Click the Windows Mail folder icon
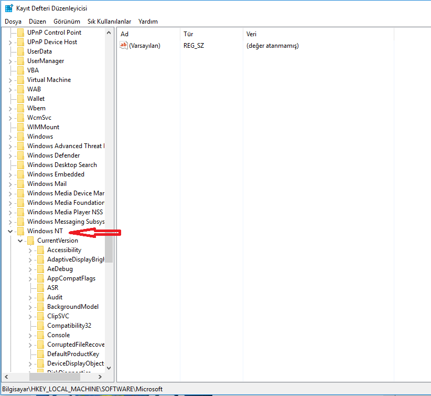Image resolution: width=431 pixels, height=396 pixels. click(20, 184)
